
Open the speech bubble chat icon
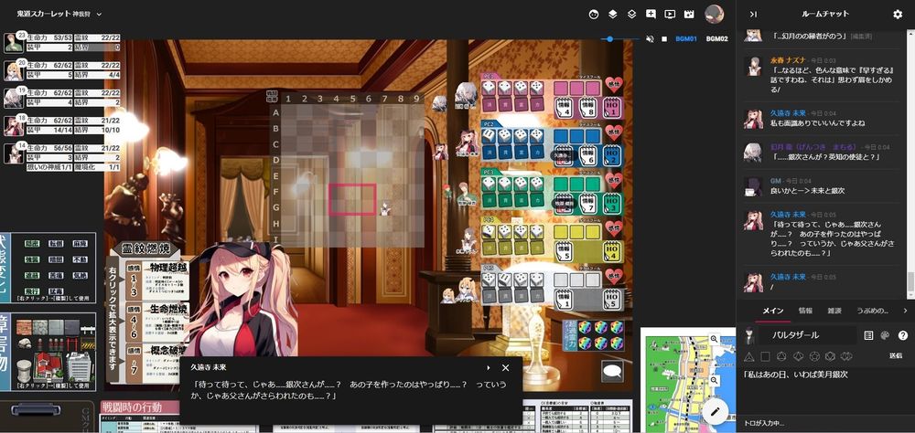pos(612,371)
